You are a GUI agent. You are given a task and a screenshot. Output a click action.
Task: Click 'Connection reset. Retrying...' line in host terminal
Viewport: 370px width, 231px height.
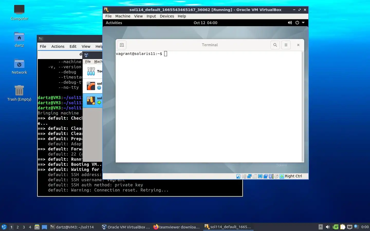click(108, 190)
